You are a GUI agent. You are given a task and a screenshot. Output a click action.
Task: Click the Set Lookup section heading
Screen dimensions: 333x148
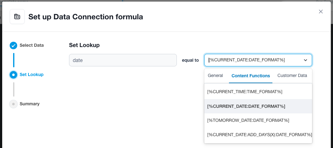click(84, 45)
